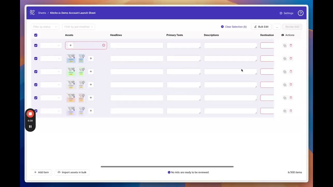333x187 pixels.
Task: Open the Settings menu
Action: pos(286,13)
